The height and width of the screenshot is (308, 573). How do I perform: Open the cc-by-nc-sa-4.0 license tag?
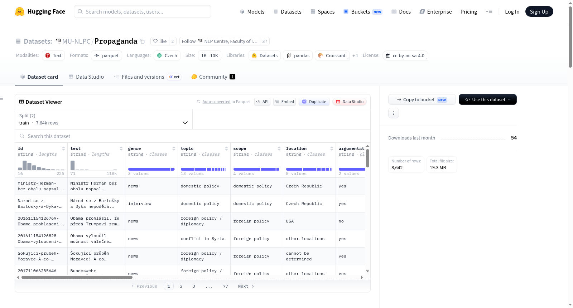pyautogui.click(x=405, y=55)
